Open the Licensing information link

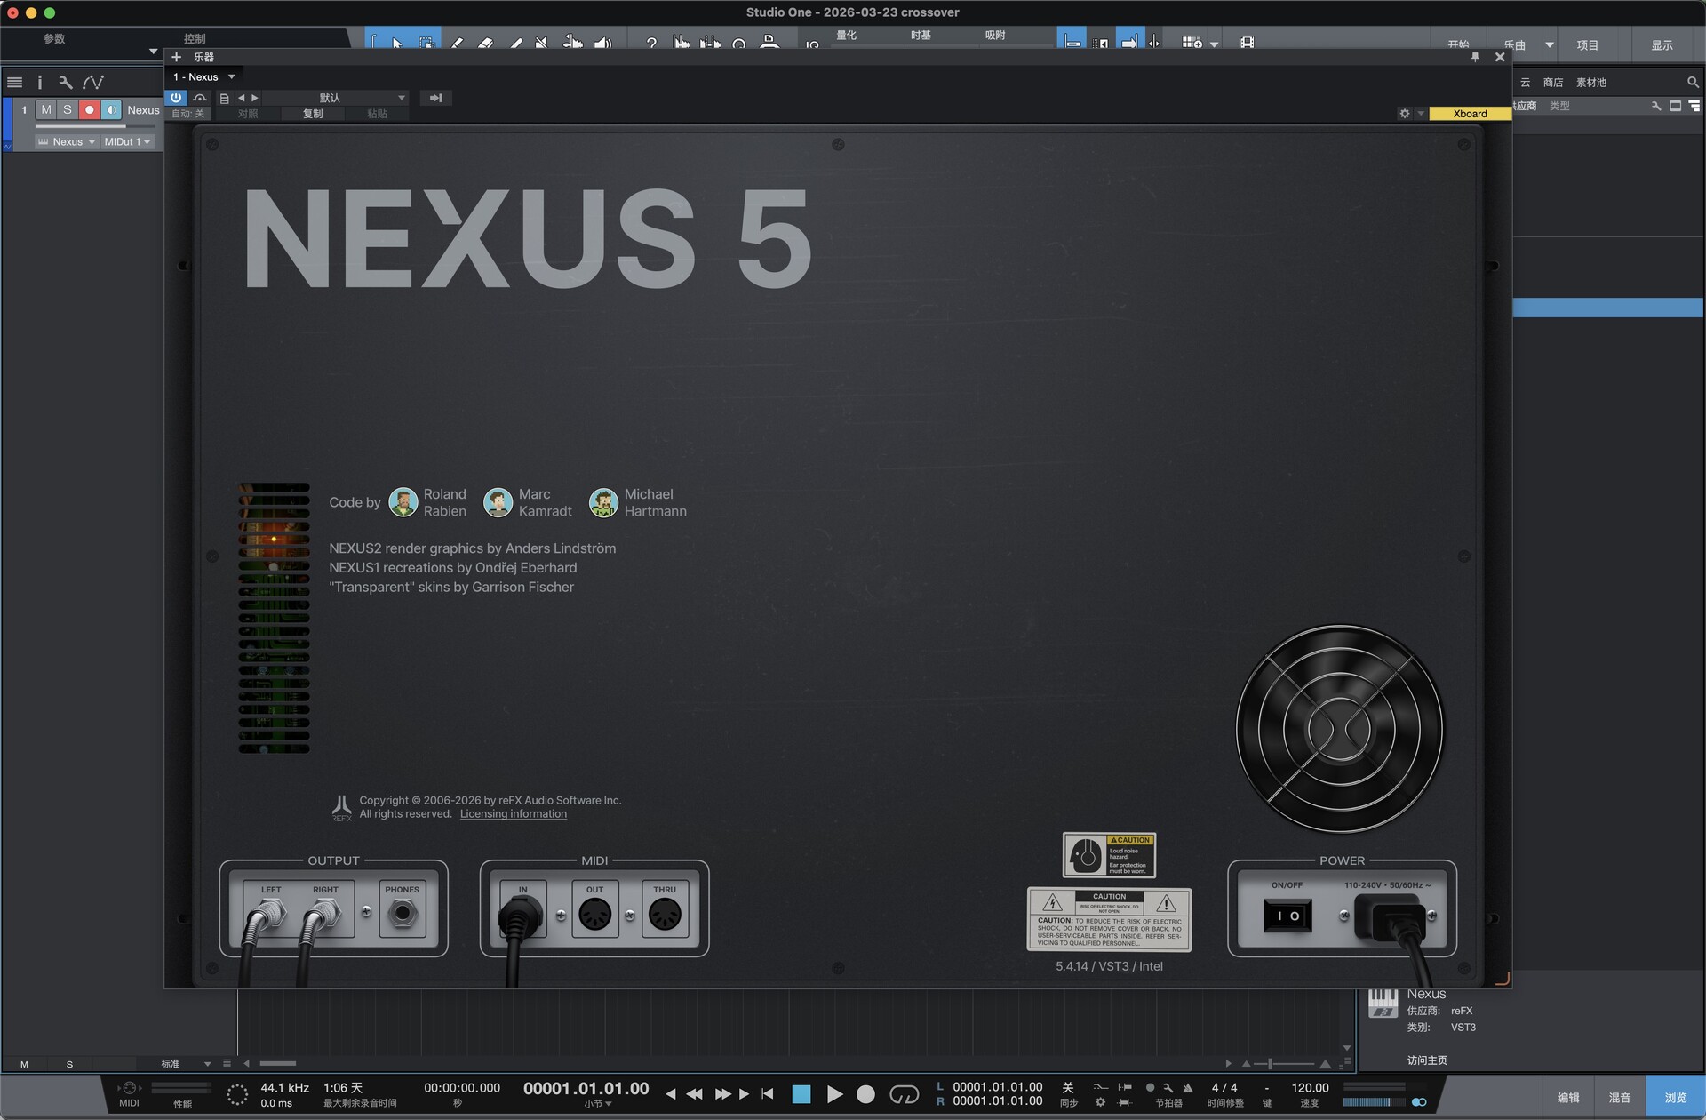(x=513, y=814)
